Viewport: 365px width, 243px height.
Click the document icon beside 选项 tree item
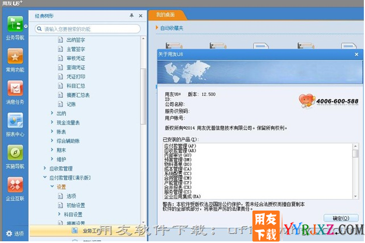click(x=60, y=196)
